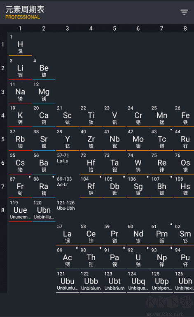Open the Ununennium (Uue) element

(20, 210)
